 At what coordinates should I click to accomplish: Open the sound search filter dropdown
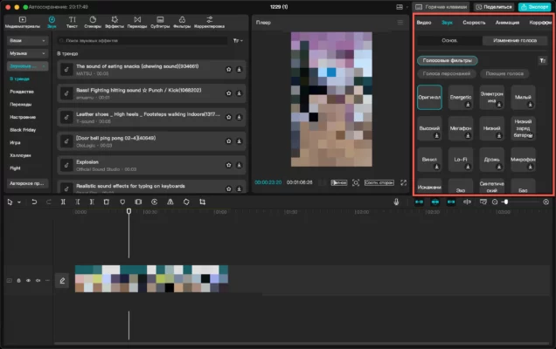(238, 41)
